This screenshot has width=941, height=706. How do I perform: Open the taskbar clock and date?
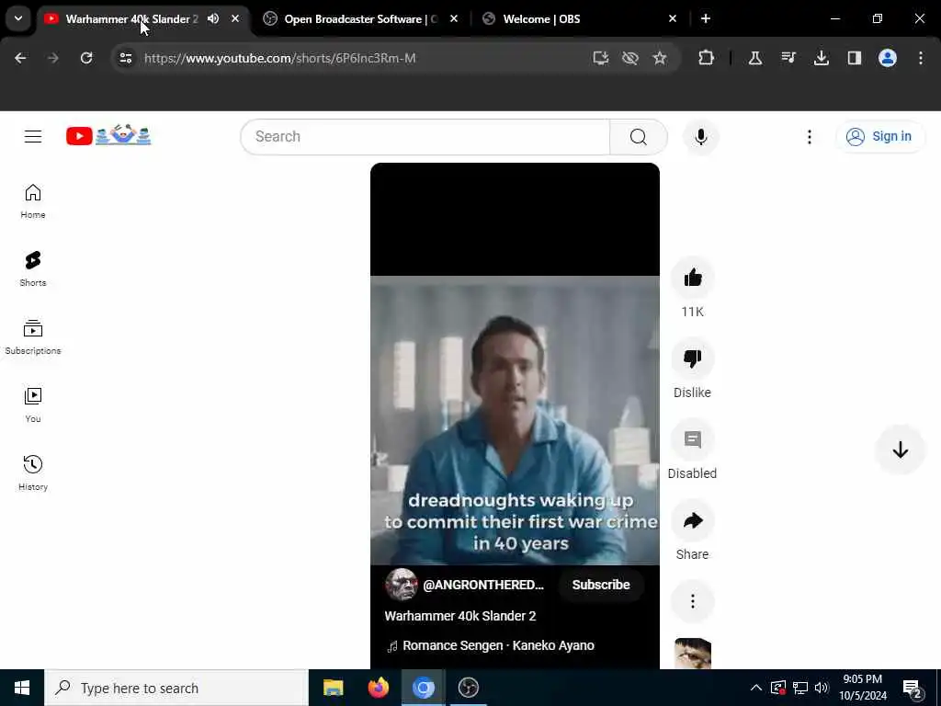click(862, 688)
